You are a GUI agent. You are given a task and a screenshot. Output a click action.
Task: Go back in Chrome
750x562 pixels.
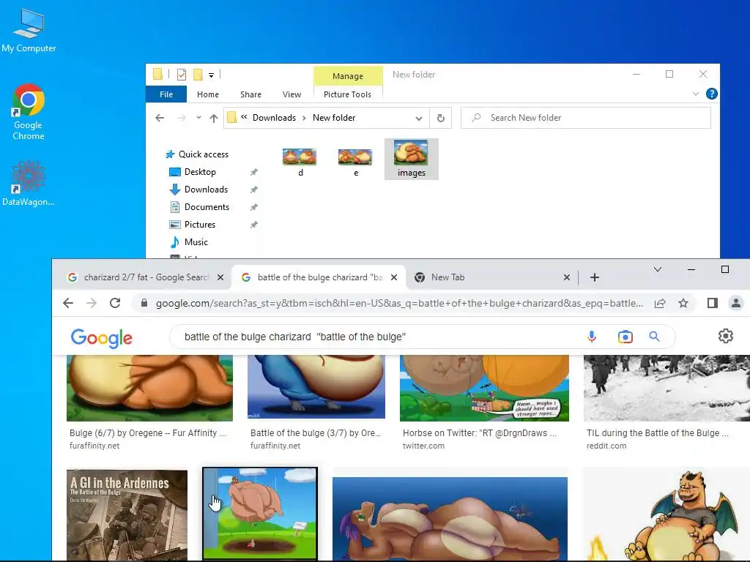tap(68, 303)
